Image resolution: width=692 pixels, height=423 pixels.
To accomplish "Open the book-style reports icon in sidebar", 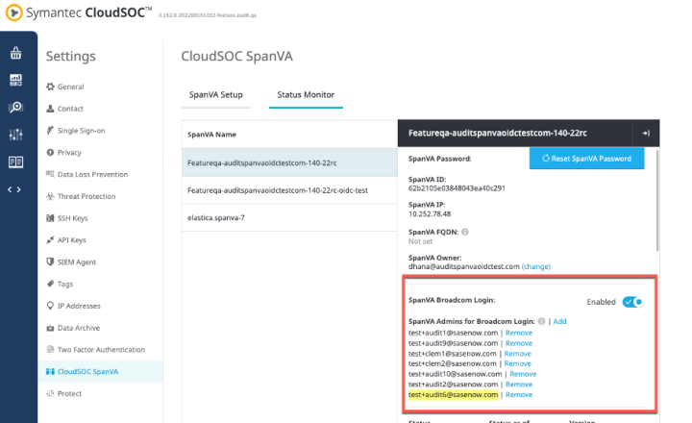I will click(x=16, y=162).
